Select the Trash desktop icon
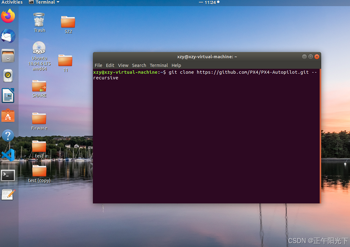The height and width of the screenshot is (247, 350). [39, 23]
